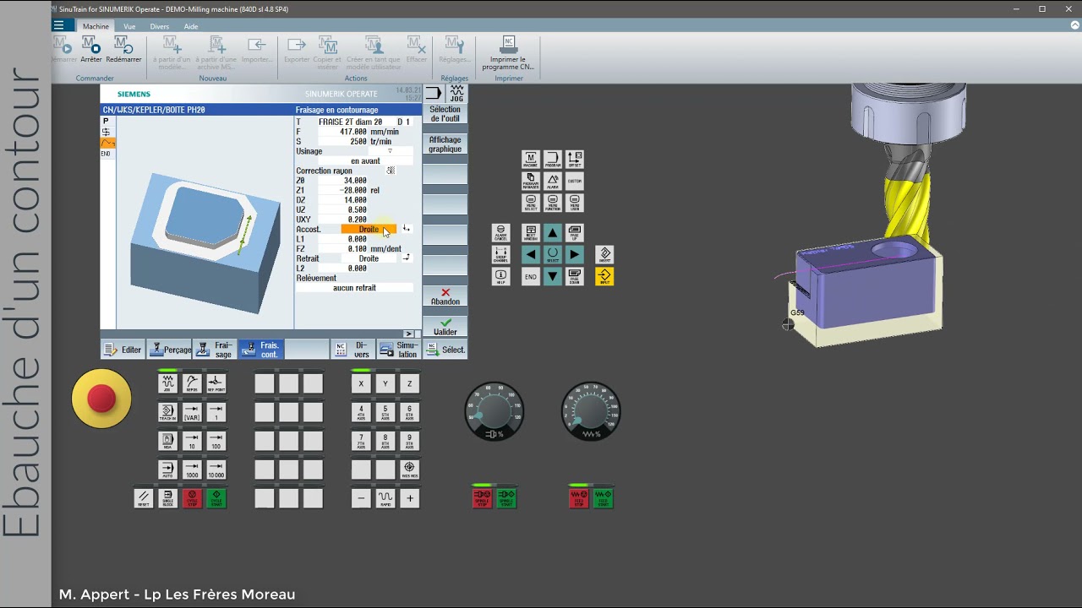Click the Abandon softkey
Screen dimensions: 1082x608
[445, 297]
